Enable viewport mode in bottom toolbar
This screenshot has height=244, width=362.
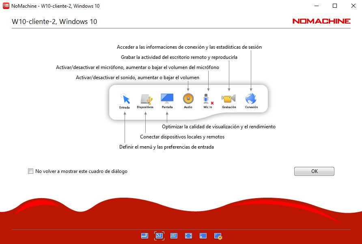click(144, 235)
